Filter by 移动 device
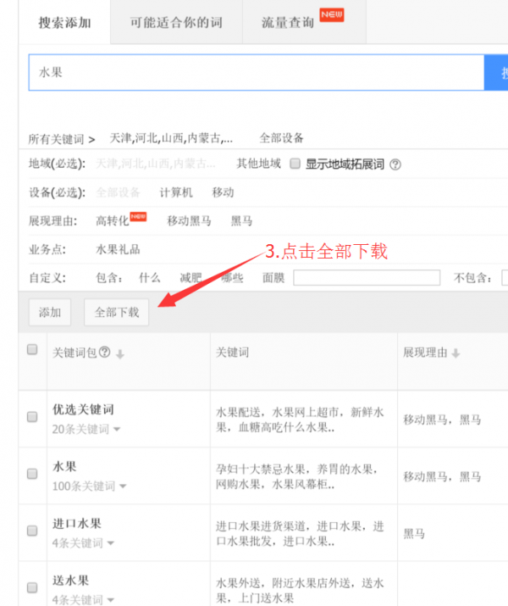 (x=223, y=192)
